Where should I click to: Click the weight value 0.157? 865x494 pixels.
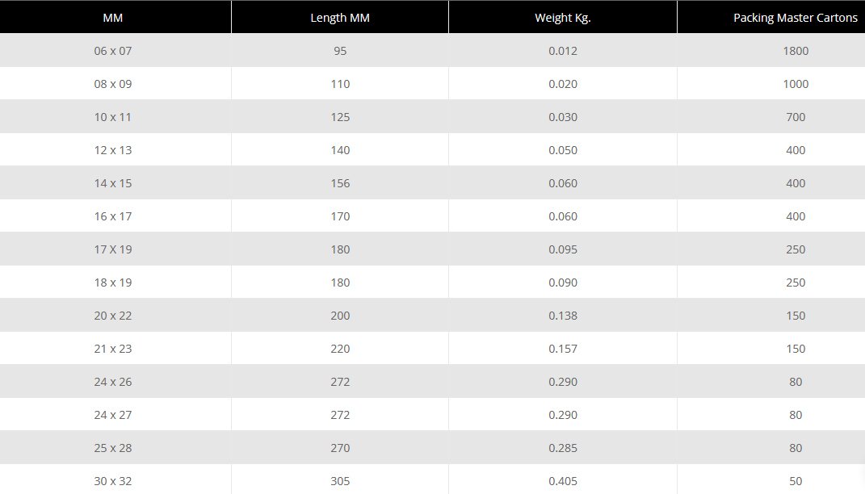(x=563, y=349)
